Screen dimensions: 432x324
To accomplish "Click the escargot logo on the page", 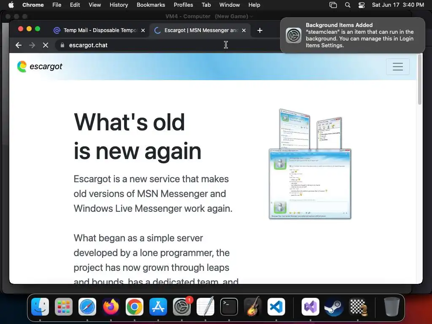I will (x=40, y=66).
